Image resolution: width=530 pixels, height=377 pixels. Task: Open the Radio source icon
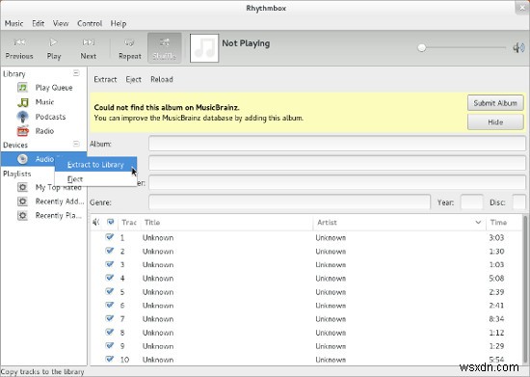coord(23,131)
